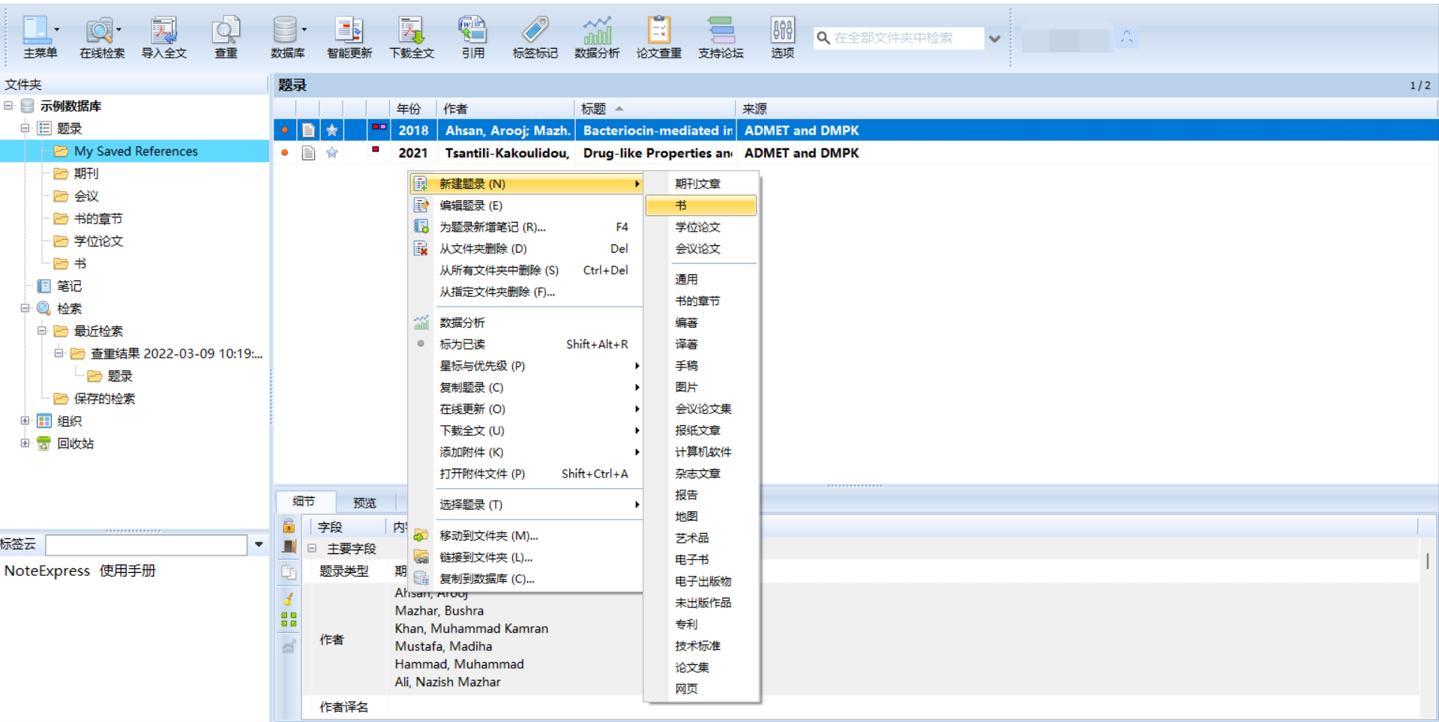Screen dimensions: 1439x722
Task: Click the detail panel vertical scrollbar
Action: point(1427,561)
